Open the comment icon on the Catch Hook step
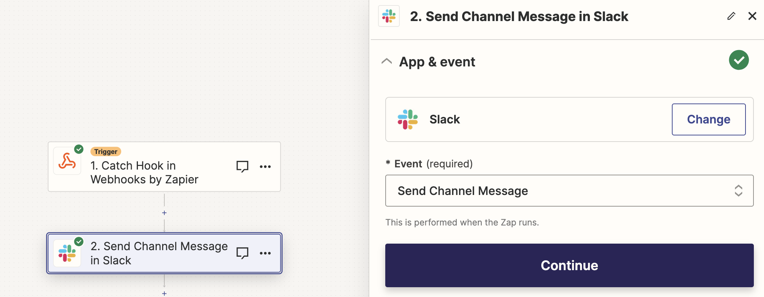The width and height of the screenshot is (764, 297). point(242,166)
